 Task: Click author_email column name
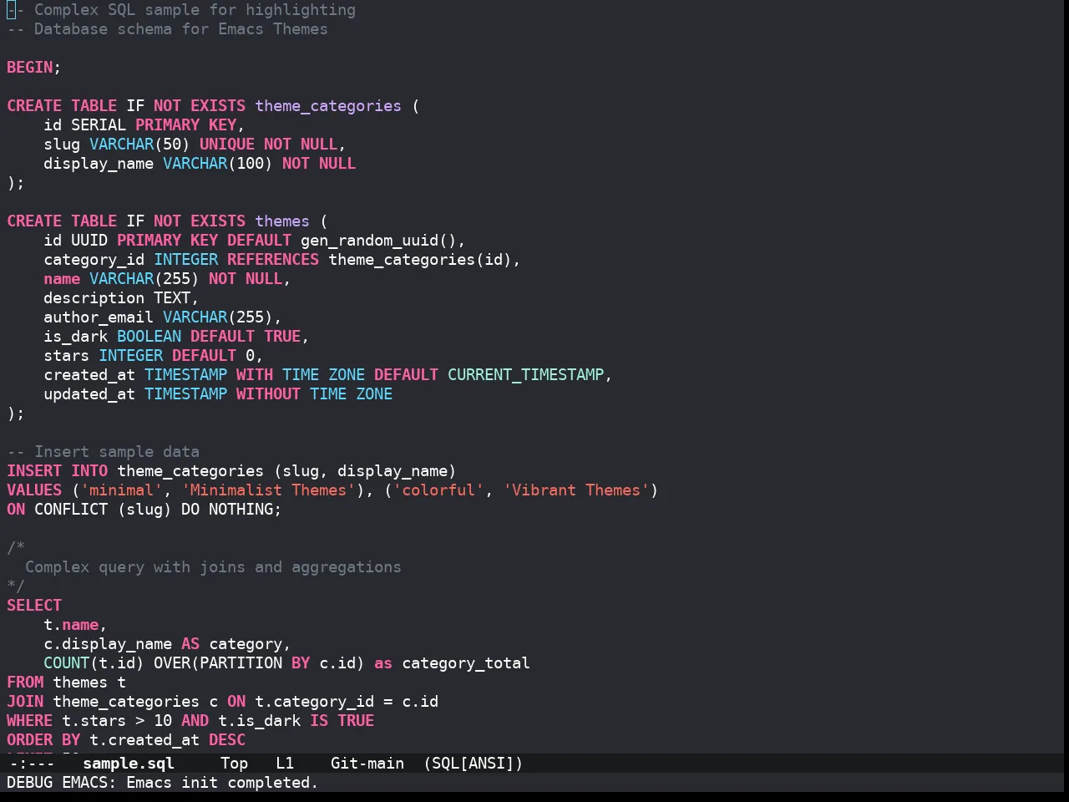tap(99, 317)
